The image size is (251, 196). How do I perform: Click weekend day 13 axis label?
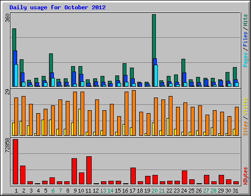click(103, 191)
